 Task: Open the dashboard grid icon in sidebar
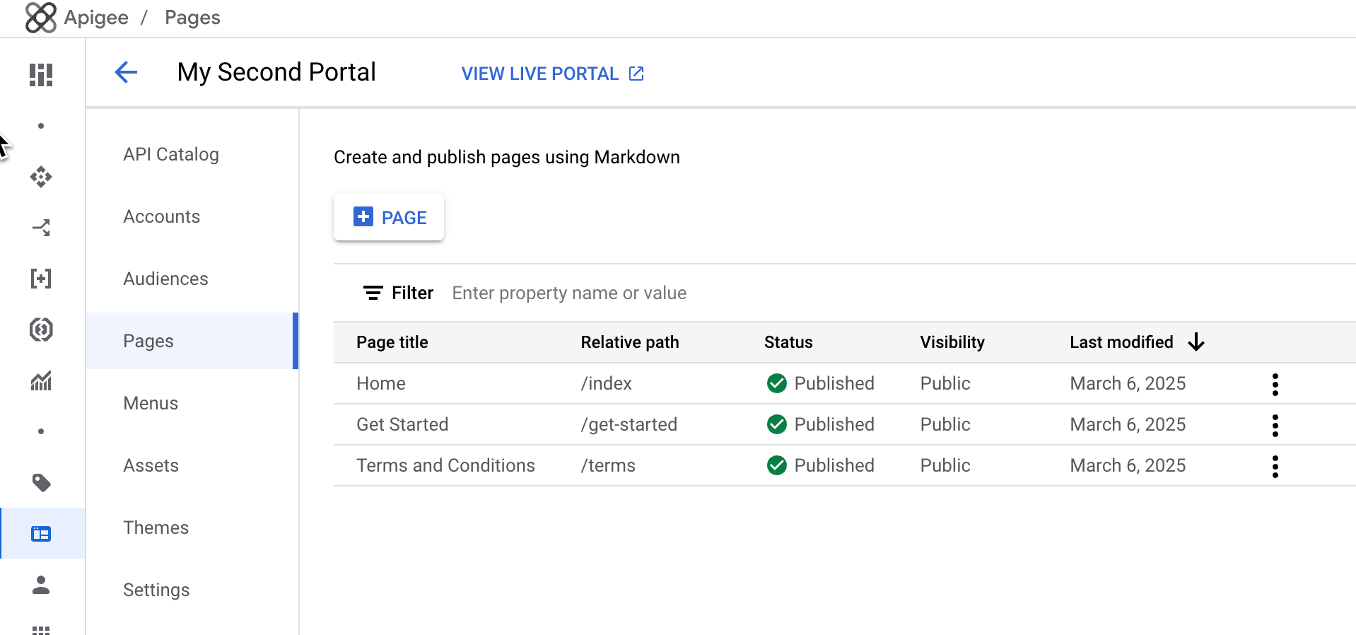point(41,75)
